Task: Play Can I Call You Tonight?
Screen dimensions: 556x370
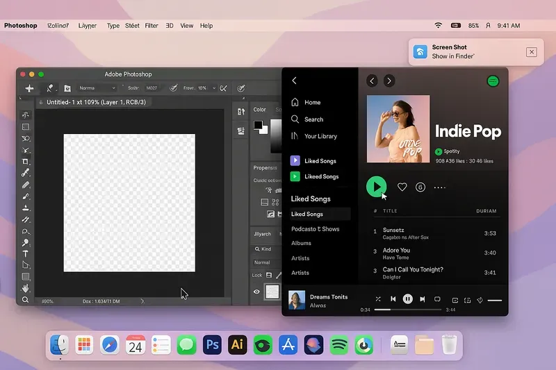Action: [436, 273]
